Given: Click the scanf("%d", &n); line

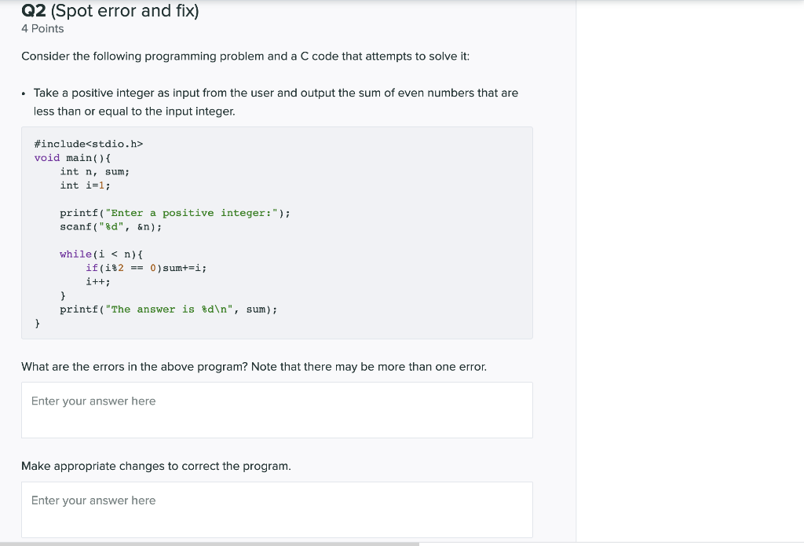Looking at the screenshot, I should click(111, 227).
